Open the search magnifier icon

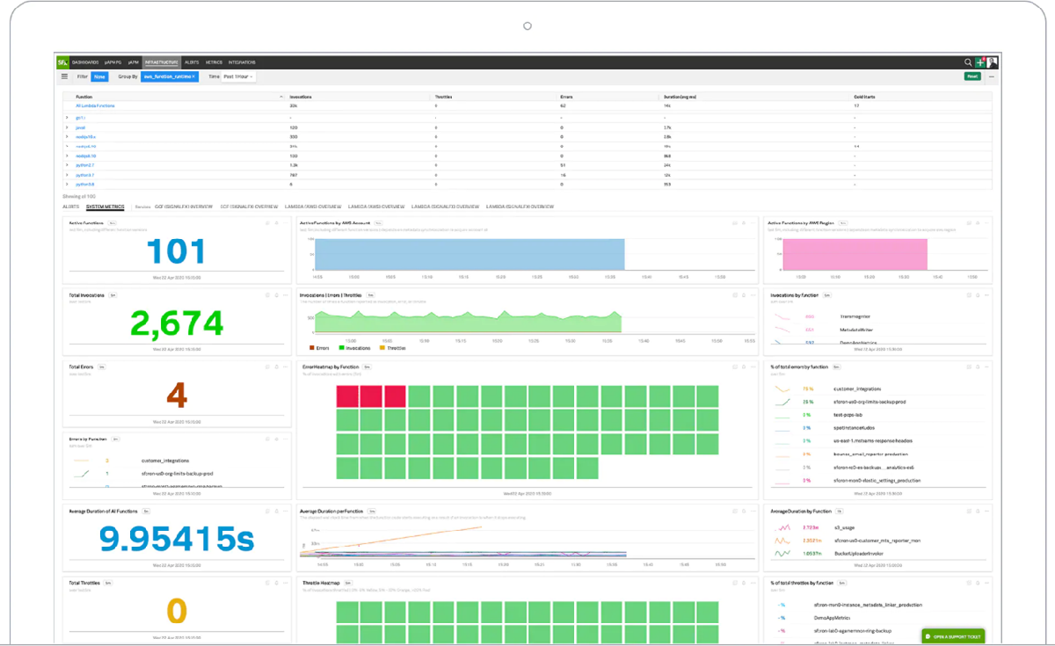[968, 62]
